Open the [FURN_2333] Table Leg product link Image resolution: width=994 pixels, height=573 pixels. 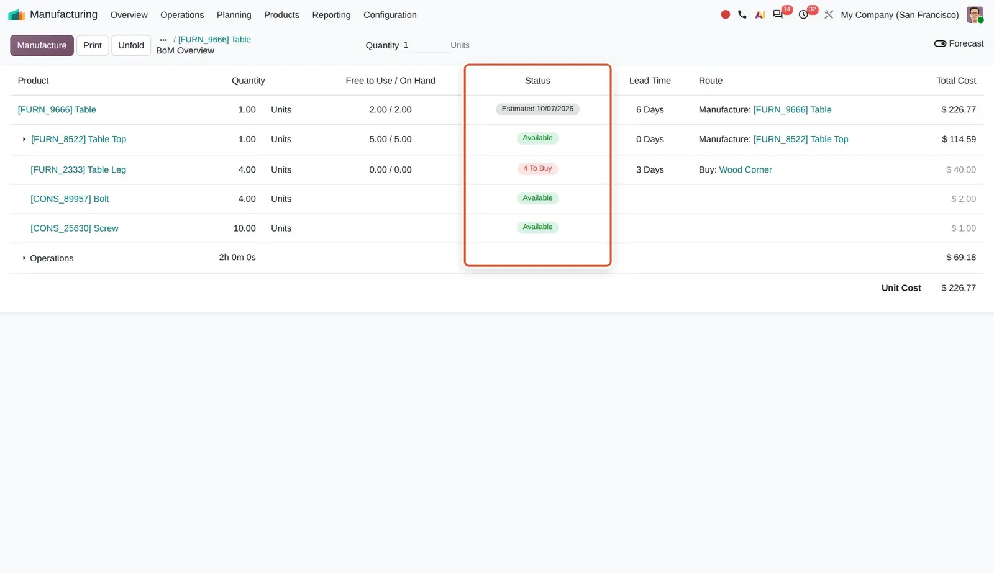click(78, 169)
